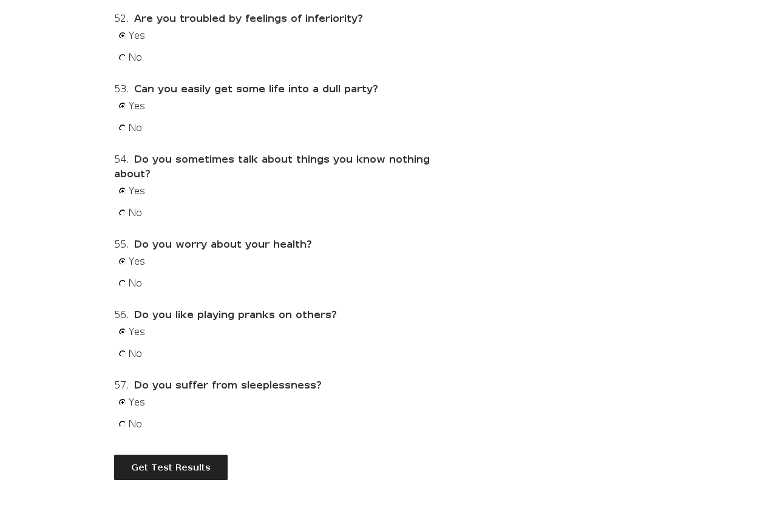Select Yes for worrying about health
The height and width of the screenshot is (516, 777).
[x=122, y=262]
